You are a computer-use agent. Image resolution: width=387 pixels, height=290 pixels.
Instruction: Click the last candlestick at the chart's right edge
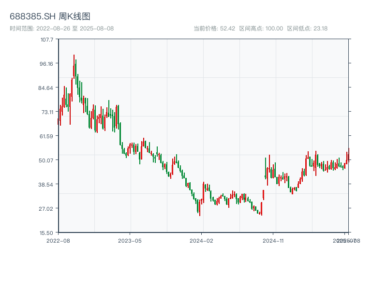pyautogui.click(x=348, y=154)
